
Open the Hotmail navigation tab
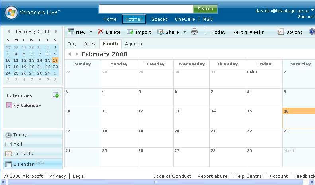[134, 19]
